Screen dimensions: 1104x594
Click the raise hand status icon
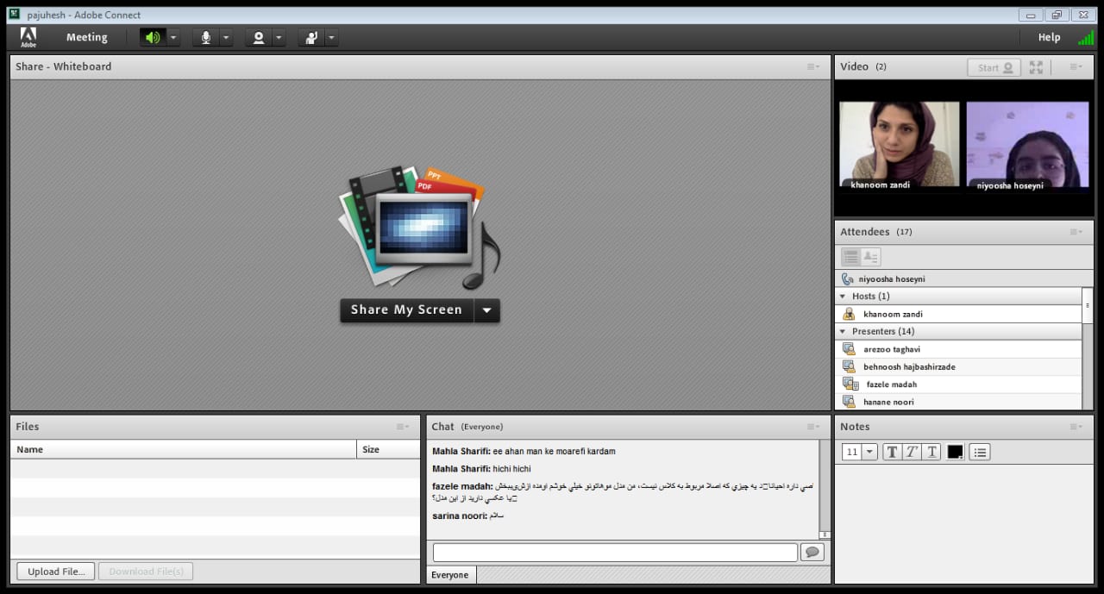click(310, 37)
